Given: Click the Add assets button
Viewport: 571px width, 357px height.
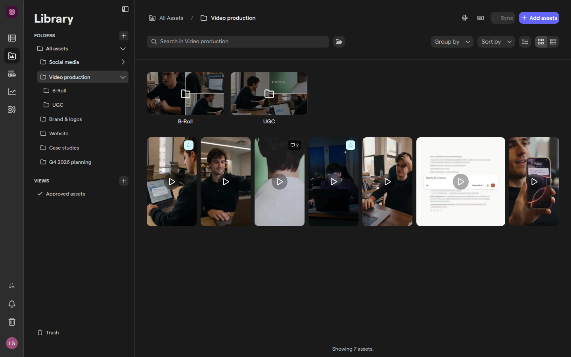Looking at the screenshot, I should pyautogui.click(x=539, y=18).
